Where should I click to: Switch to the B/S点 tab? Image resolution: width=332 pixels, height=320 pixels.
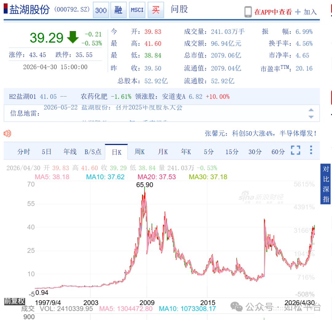pos(93,152)
